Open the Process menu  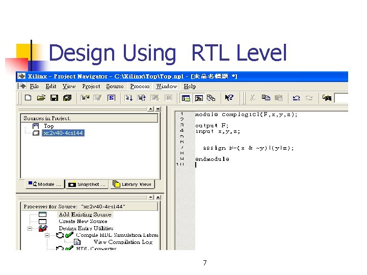[x=140, y=86]
